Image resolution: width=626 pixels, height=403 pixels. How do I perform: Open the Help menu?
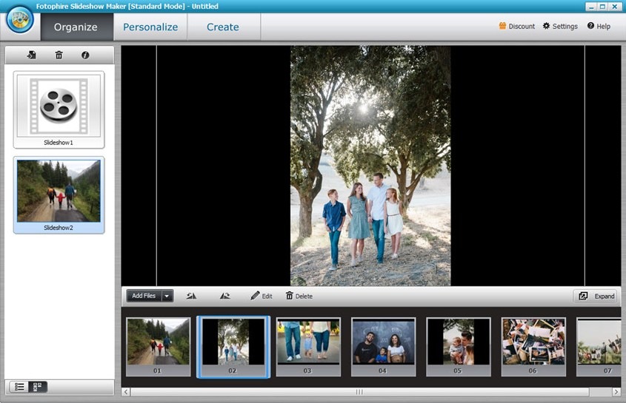599,27
